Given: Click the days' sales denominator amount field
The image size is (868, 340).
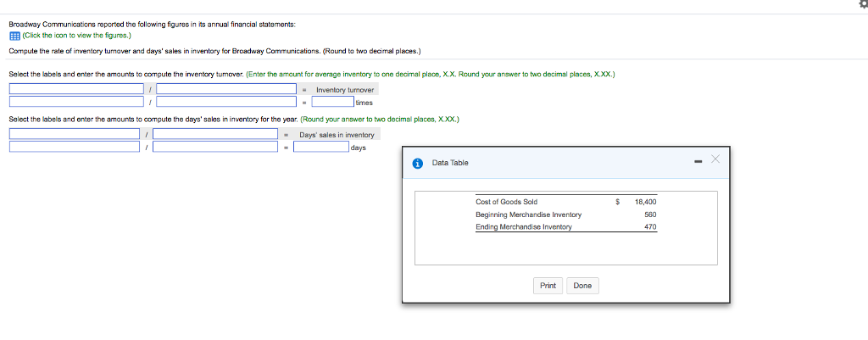Looking at the screenshot, I should click(x=215, y=147).
